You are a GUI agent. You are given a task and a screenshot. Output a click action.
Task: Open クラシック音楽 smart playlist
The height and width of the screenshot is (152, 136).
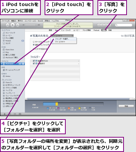[x=10, y=88]
